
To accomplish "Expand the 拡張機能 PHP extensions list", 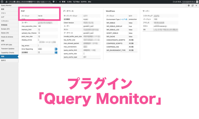I will coord(56,52).
